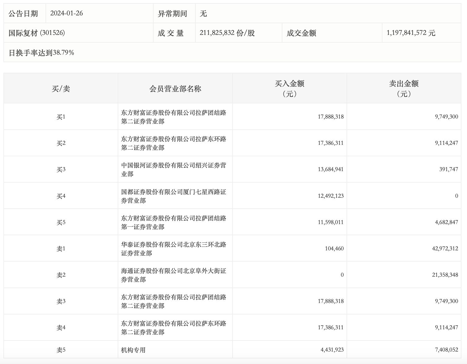This screenshot has height=364, width=467.
Task: Select the volume 211,825,832 份/股
Action: coord(227,33)
